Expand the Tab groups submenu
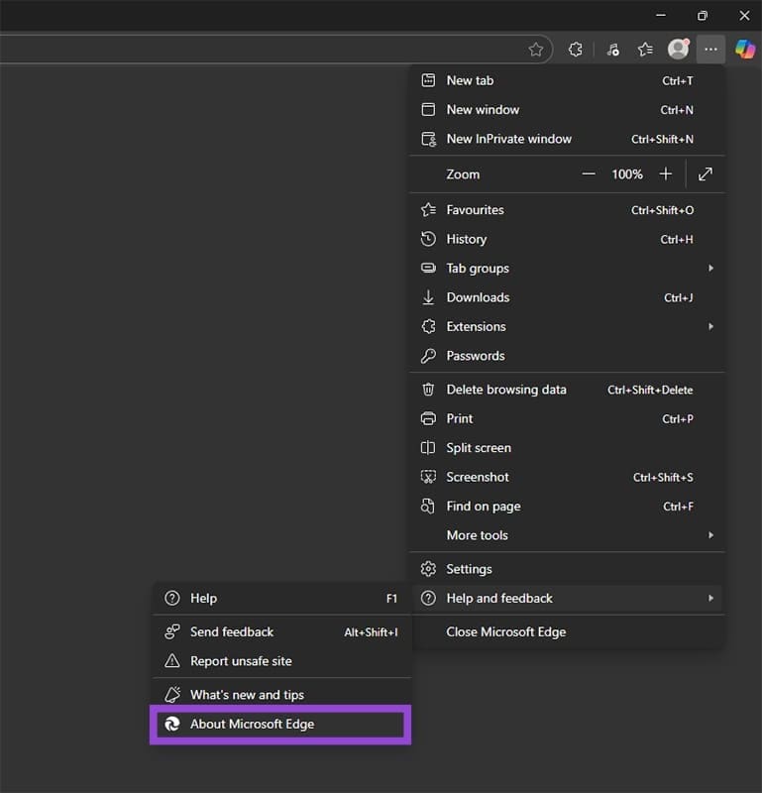 click(x=710, y=268)
